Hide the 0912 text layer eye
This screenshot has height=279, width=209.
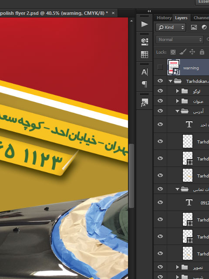click(160, 202)
